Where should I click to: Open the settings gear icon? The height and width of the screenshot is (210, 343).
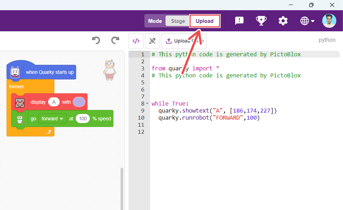tap(283, 21)
